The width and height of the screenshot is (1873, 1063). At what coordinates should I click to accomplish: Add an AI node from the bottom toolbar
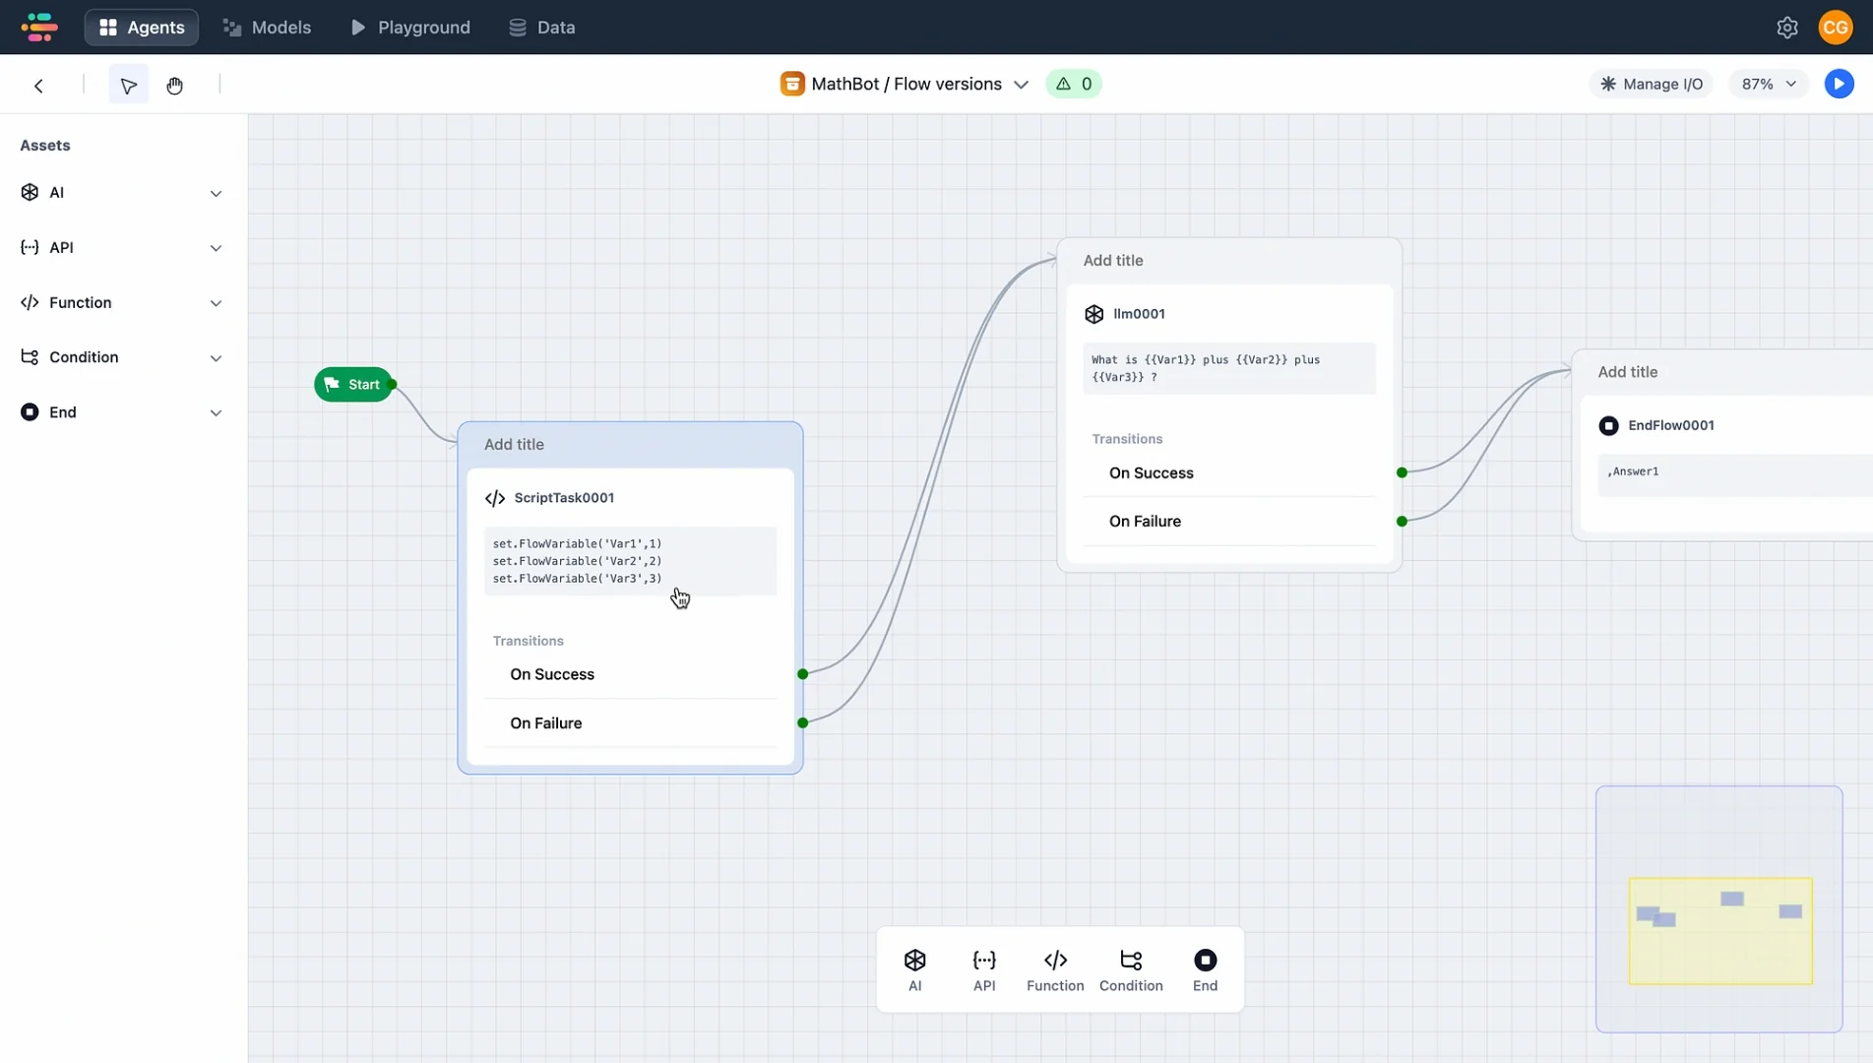(914, 969)
